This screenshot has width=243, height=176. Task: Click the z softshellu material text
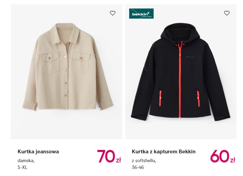point(144,160)
